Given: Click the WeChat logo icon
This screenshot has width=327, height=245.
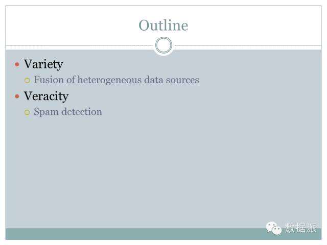Looking at the screenshot, I should tap(273, 228).
